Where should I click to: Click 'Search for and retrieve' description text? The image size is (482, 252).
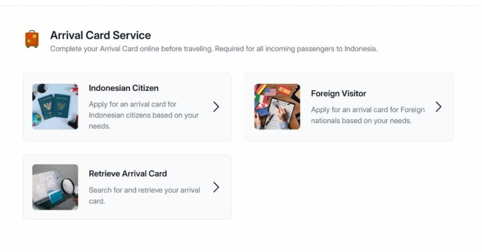144,195
